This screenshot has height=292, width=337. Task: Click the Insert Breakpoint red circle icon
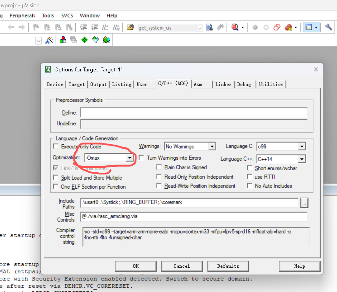coord(255,27)
